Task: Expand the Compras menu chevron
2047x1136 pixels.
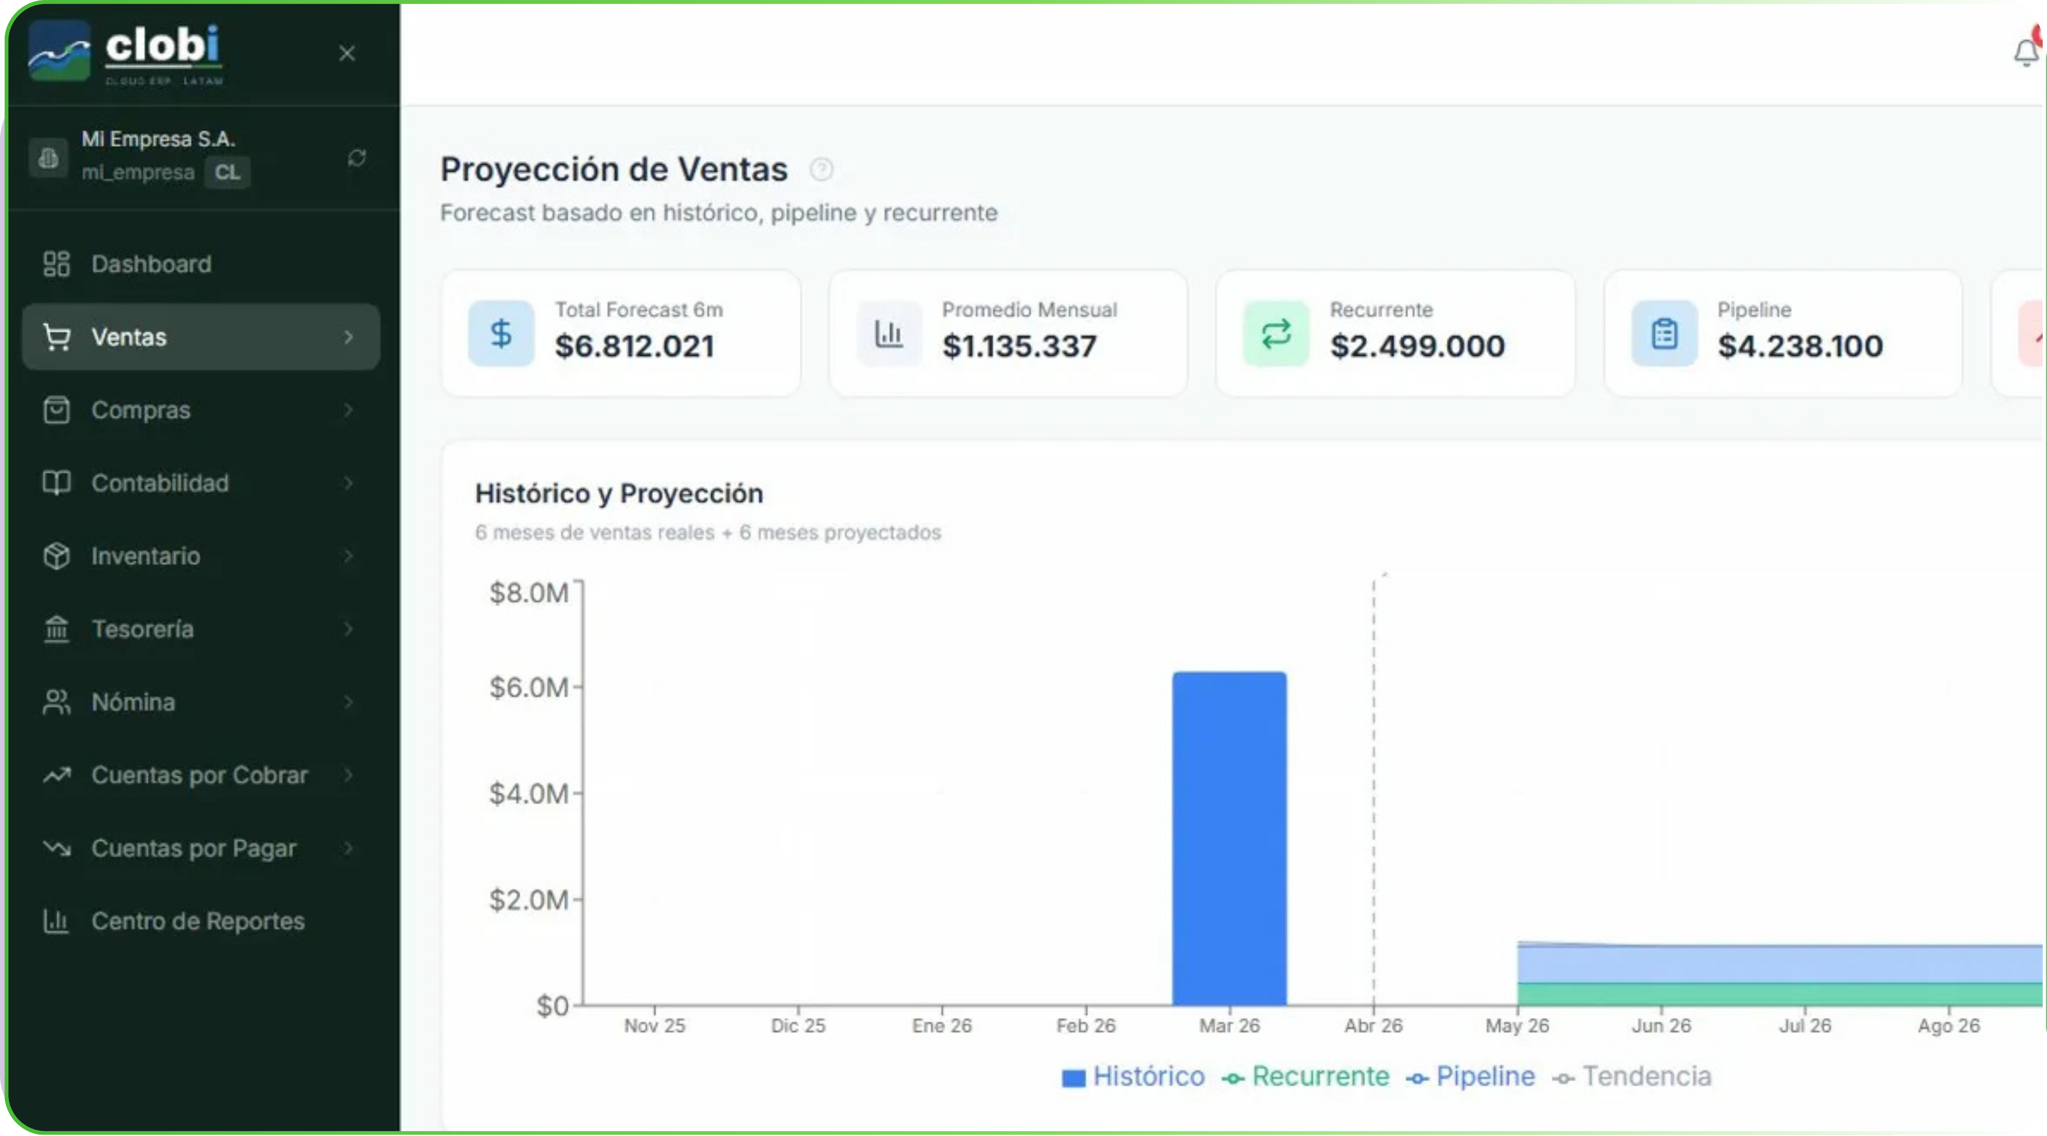Action: [348, 410]
